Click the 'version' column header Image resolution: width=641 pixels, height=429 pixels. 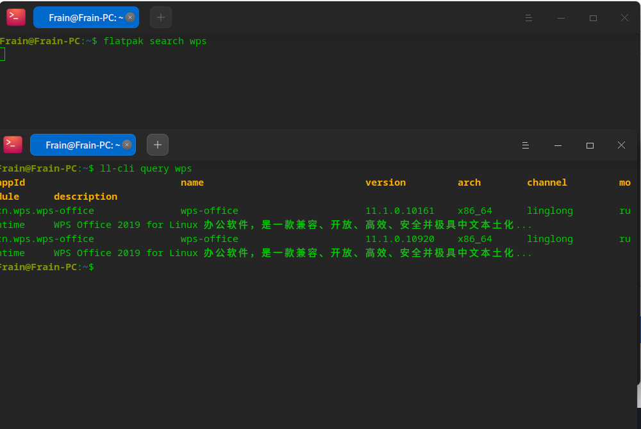[x=385, y=182]
